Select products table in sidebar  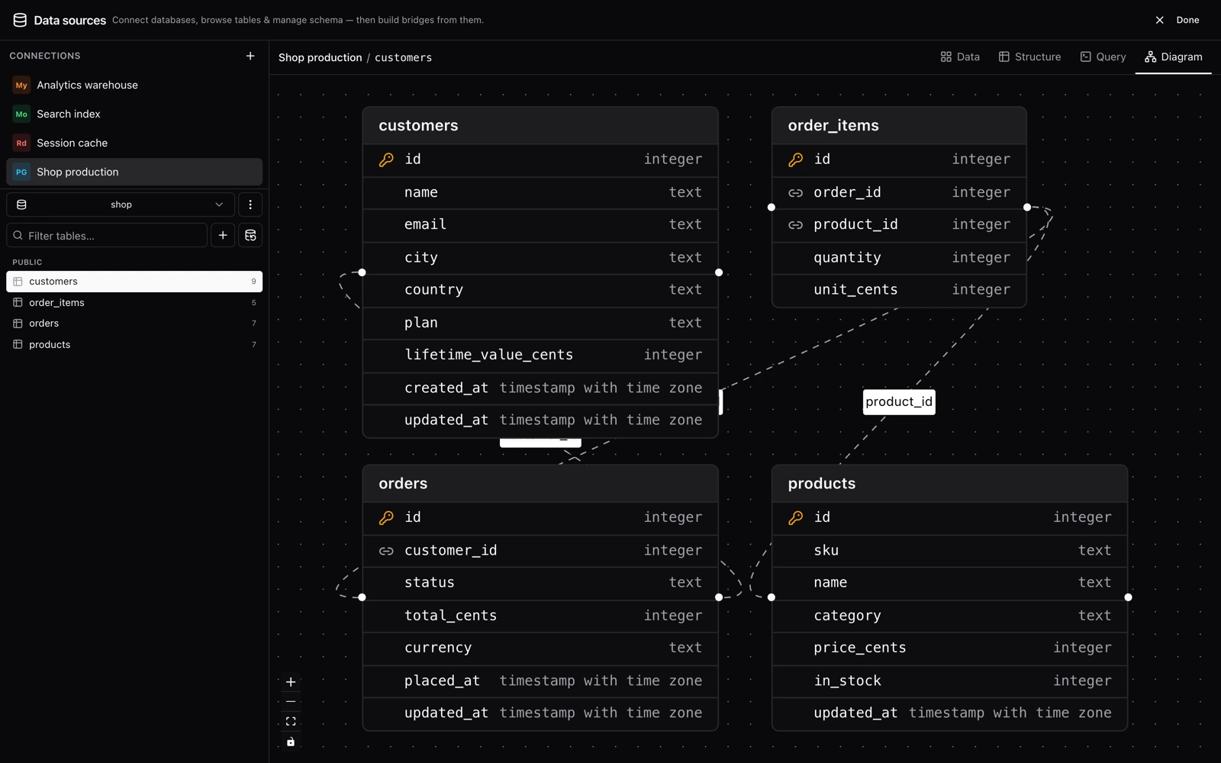134,345
